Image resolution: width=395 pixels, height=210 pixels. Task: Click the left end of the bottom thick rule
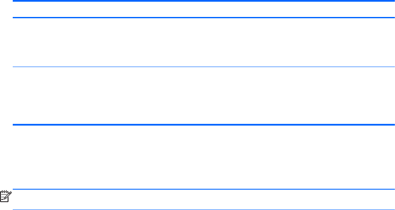[14, 124]
